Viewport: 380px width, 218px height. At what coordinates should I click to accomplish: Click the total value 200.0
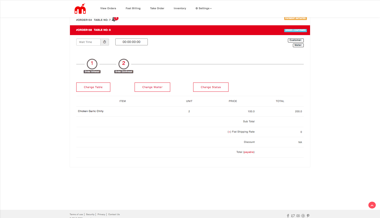coord(298,112)
